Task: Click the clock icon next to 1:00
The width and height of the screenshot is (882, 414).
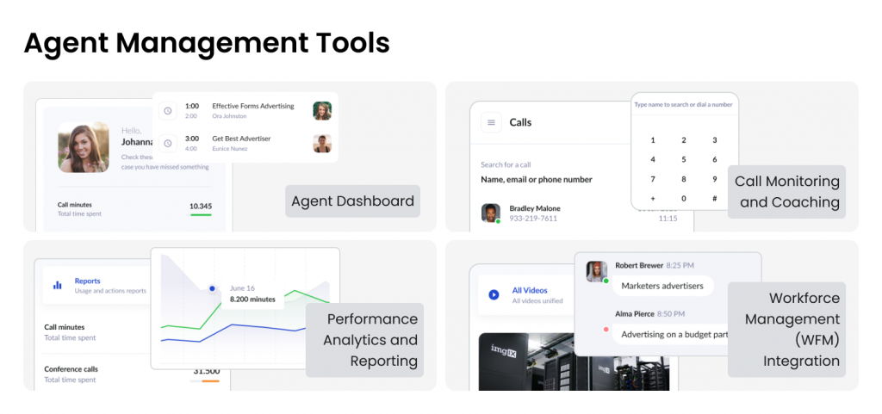Action: (168, 111)
